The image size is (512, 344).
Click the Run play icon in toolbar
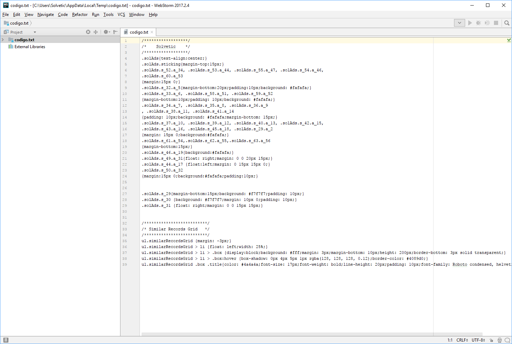point(470,23)
